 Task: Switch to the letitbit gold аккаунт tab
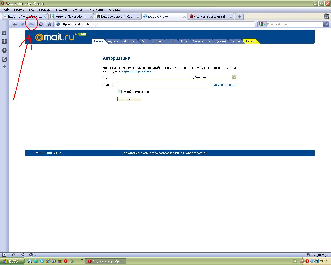coord(118,16)
